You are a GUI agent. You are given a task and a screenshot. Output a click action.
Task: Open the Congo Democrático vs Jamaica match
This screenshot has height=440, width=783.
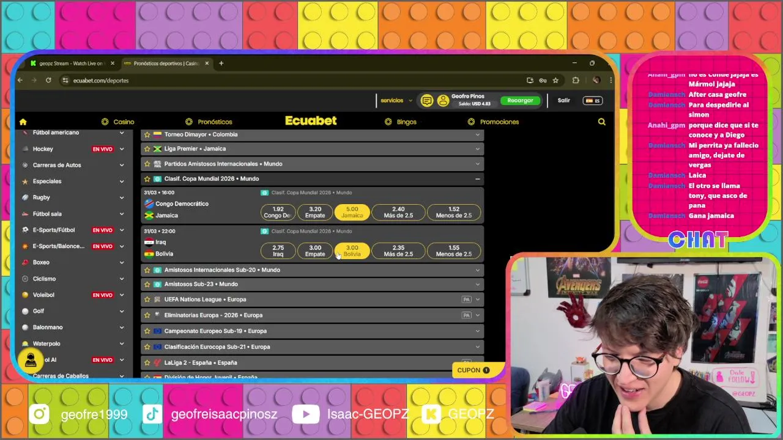(x=182, y=210)
